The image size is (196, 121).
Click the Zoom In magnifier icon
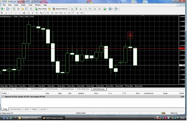click(x=86, y=9)
